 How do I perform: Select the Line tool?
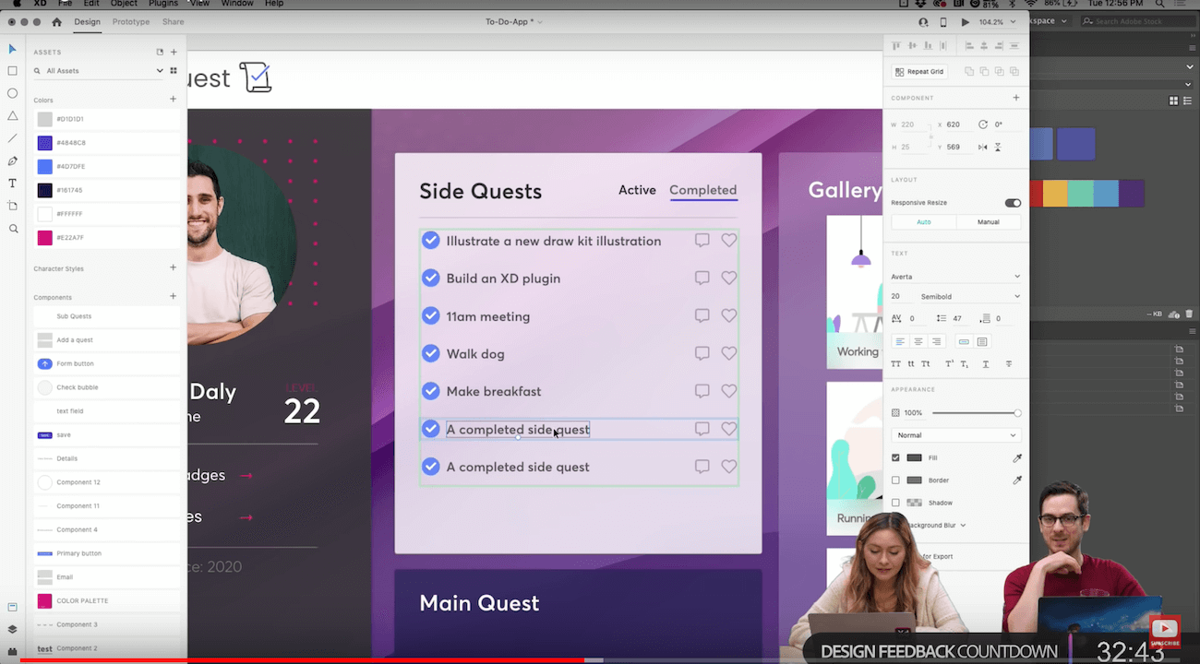tap(12, 138)
